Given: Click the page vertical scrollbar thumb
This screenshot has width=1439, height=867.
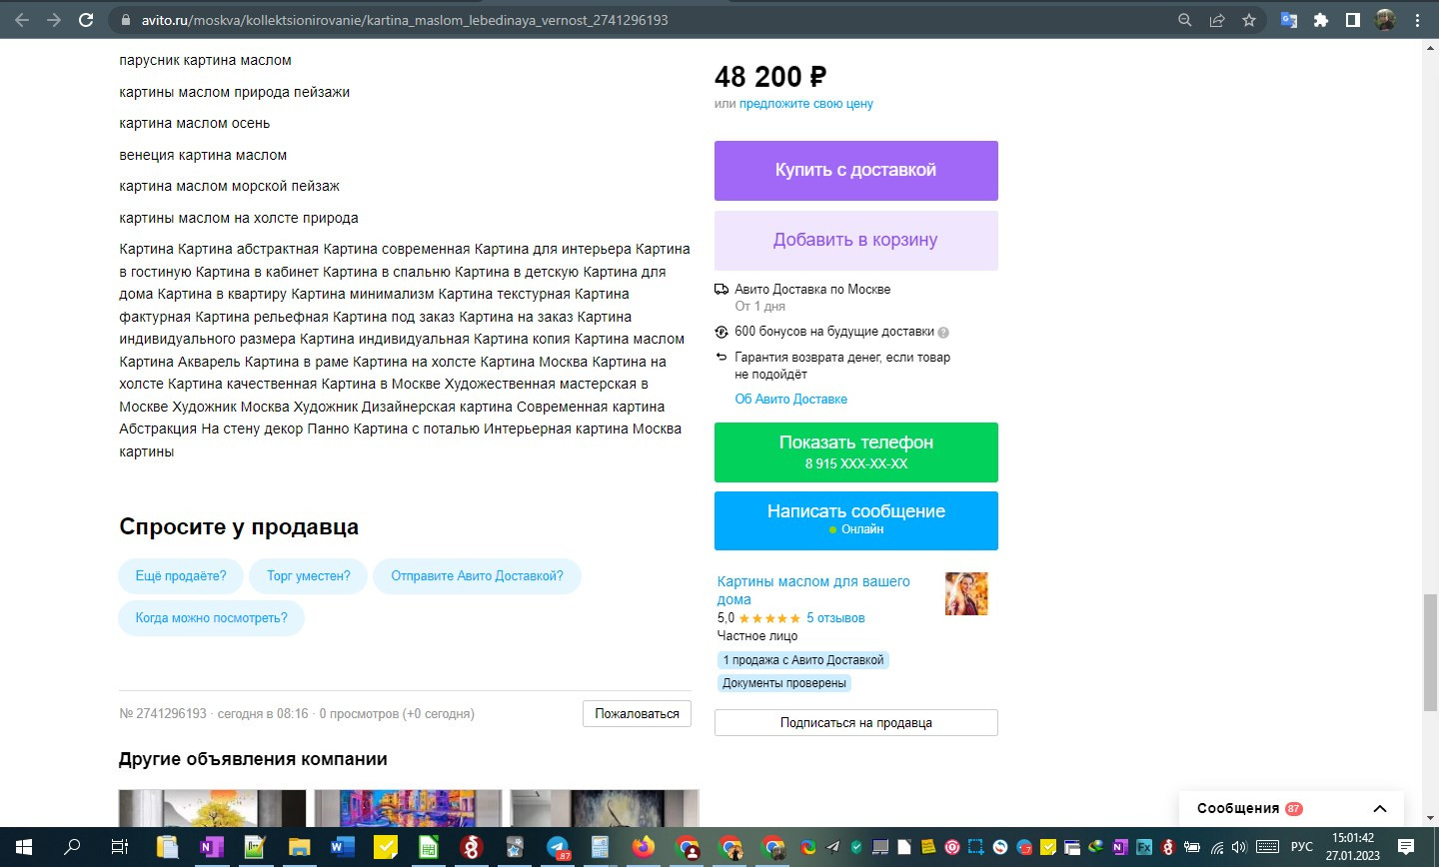Looking at the screenshot, I should click(1430, 651).
